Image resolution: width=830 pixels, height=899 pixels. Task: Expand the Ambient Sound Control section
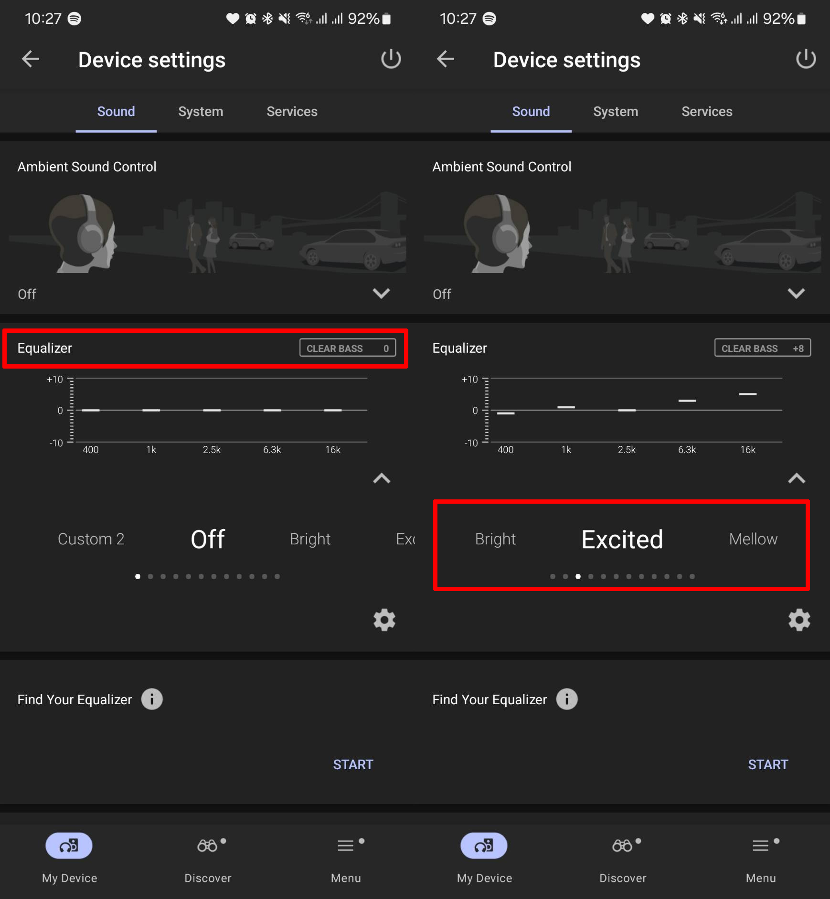click(x=381, y=294)
